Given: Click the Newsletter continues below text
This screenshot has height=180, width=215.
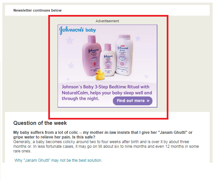Looking at the screenshot, I should (x=37, y=10).
